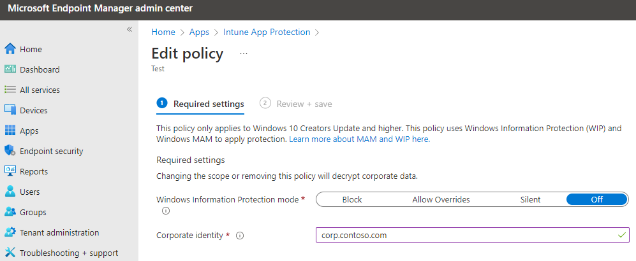Select the Required settings step tab
The width and height of the screenshot is (636, 261).
[208, 104]
